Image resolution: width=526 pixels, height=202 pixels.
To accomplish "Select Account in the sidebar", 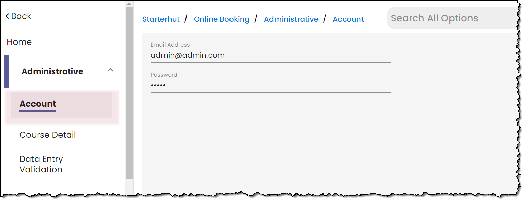I will 38,104.
